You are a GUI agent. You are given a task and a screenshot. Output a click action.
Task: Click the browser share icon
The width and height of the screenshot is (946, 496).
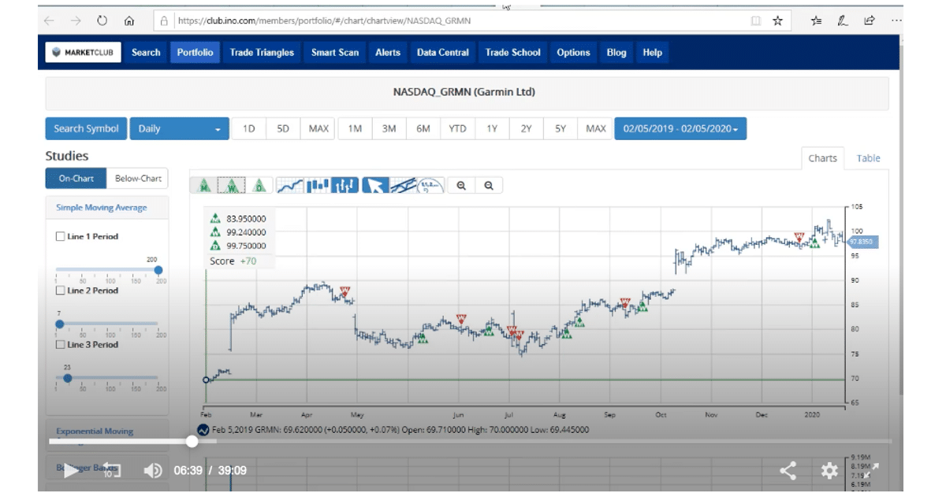[x=870, y=21]
